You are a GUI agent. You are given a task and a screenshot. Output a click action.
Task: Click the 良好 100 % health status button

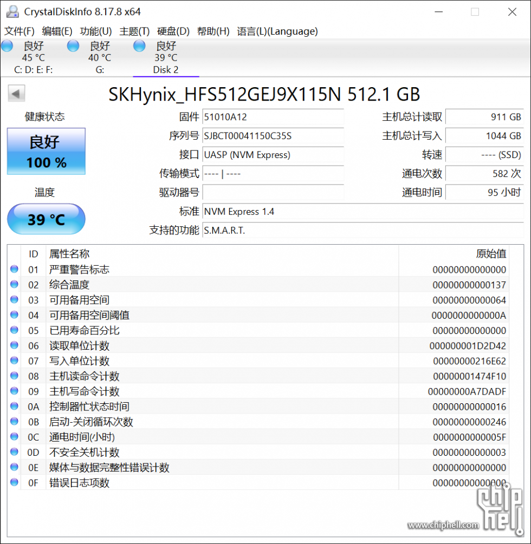coord(46,151)
